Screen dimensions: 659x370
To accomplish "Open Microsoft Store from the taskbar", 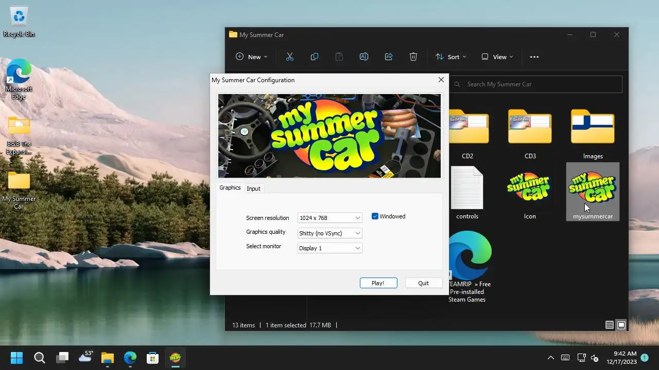I will tap(152, 357).
